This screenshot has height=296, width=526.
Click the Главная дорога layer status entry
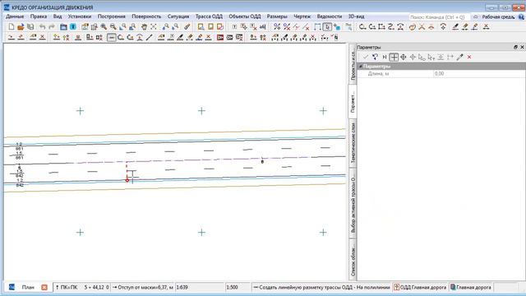pyautogui.click(x=471, y=287)
